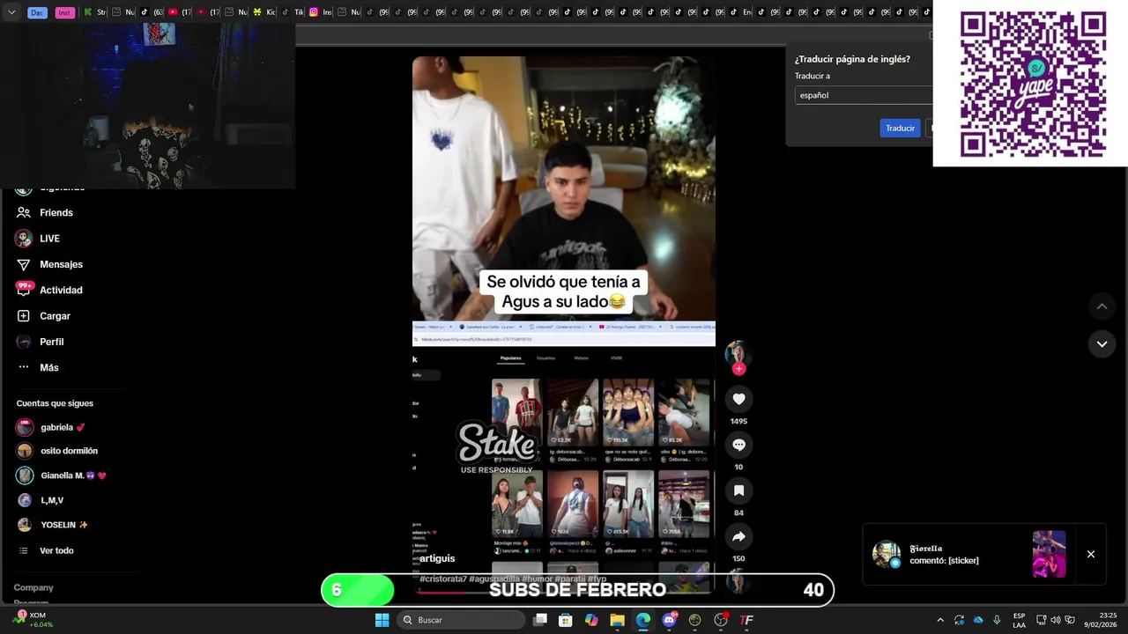The height and width of the screenshot is (634, 1128).
Task: Open OneDrive cloud tray icon
Action: click(x=978, y=620)
